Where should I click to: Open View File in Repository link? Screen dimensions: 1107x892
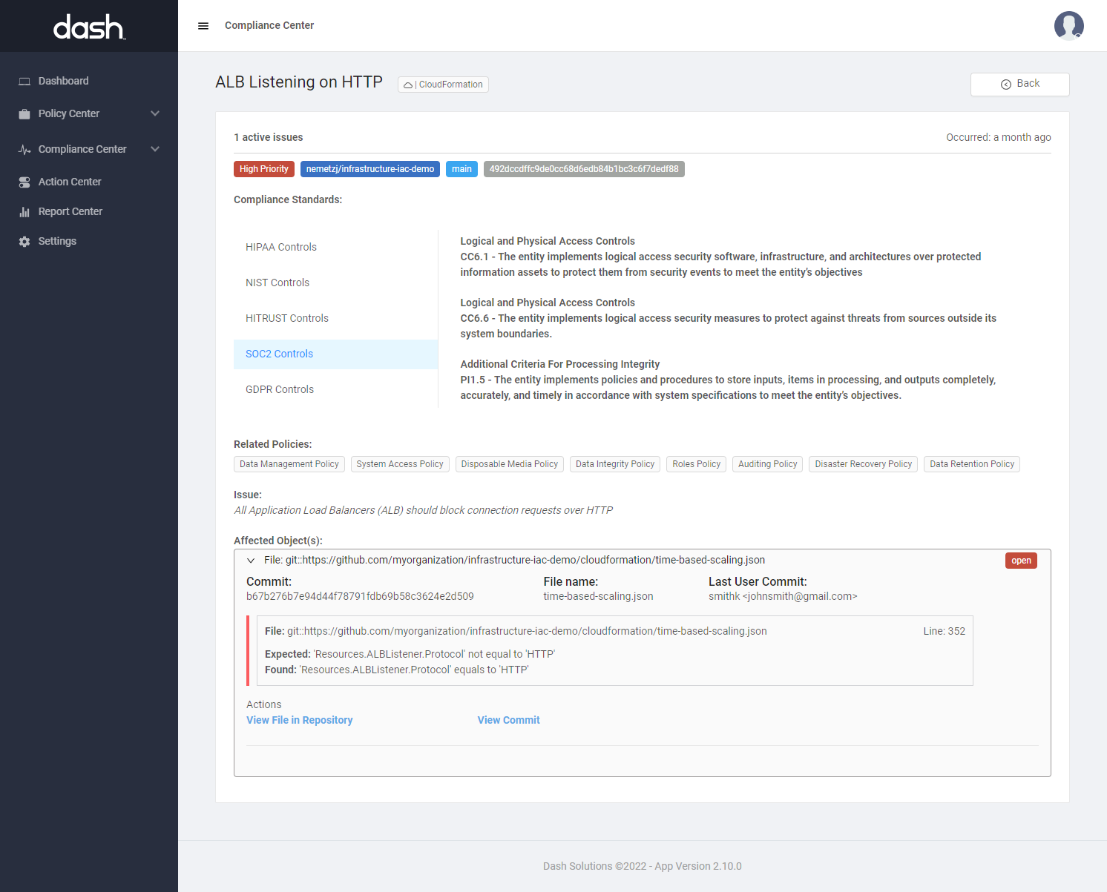(x=299, y=720)
